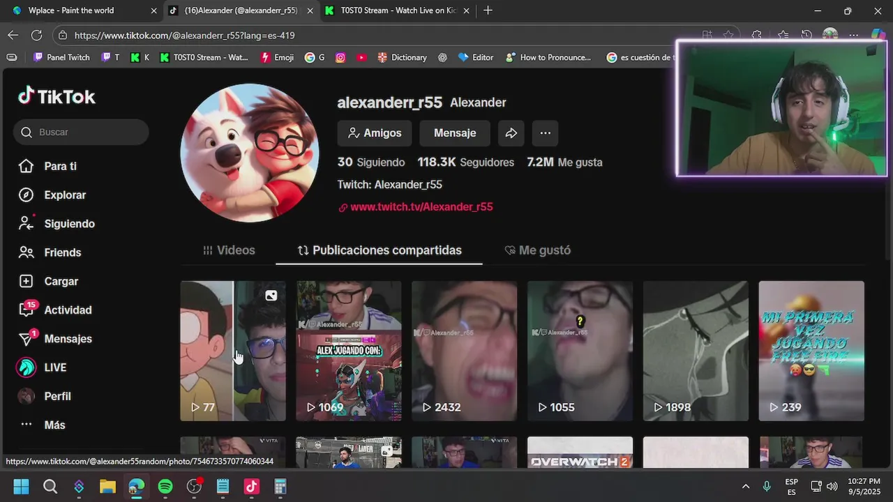Show hidden system tray icons

click(x=745, y=487)
